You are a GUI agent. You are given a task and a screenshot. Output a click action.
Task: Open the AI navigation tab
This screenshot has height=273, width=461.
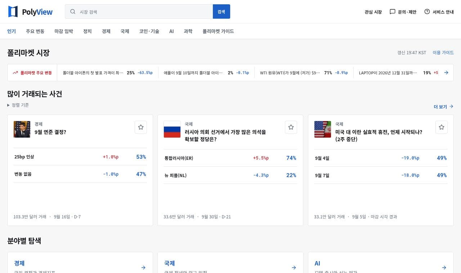click(171, 31)
